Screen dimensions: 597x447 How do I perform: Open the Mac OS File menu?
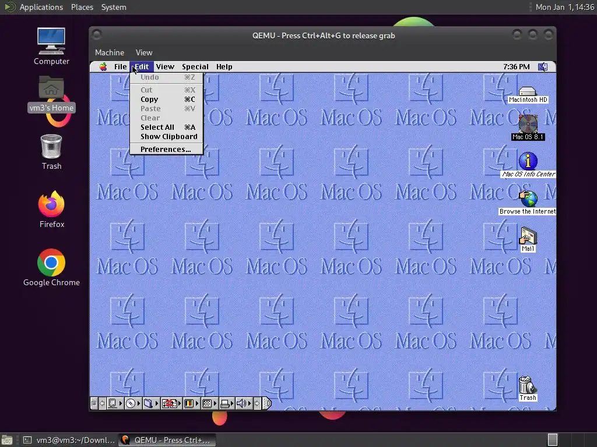pos(120,67)
